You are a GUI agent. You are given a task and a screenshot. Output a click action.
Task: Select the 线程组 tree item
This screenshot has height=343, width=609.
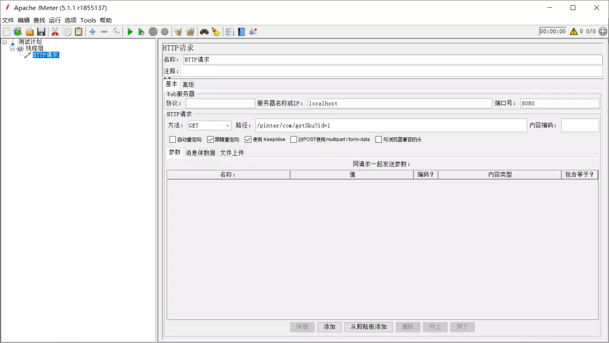pos(34,49)
